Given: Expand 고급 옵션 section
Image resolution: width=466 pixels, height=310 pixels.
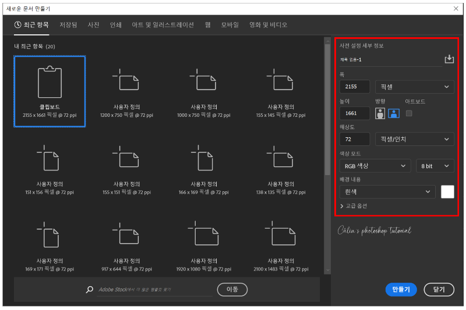Looking at the screenshot, I should [354, 206].
